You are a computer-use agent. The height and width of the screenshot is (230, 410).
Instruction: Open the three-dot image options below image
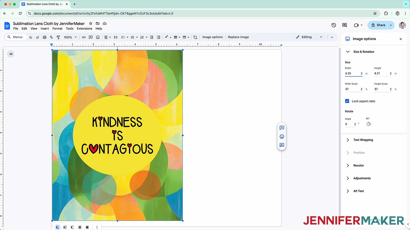97,227
